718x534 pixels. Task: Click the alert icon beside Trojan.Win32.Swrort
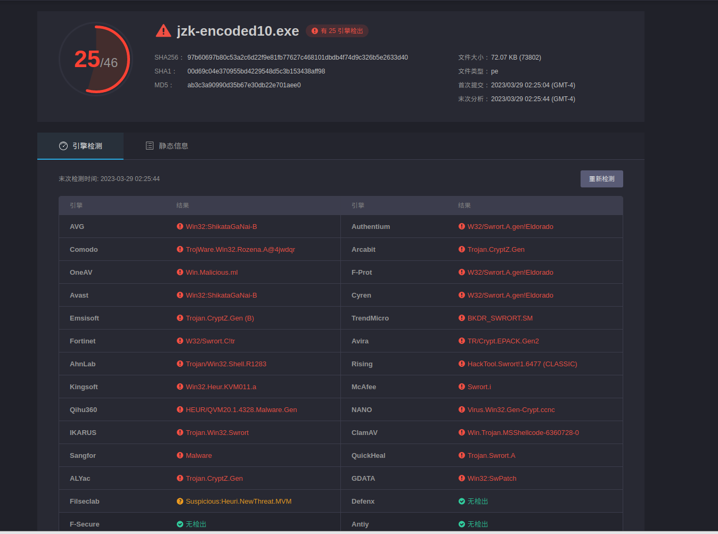(180, 432)
